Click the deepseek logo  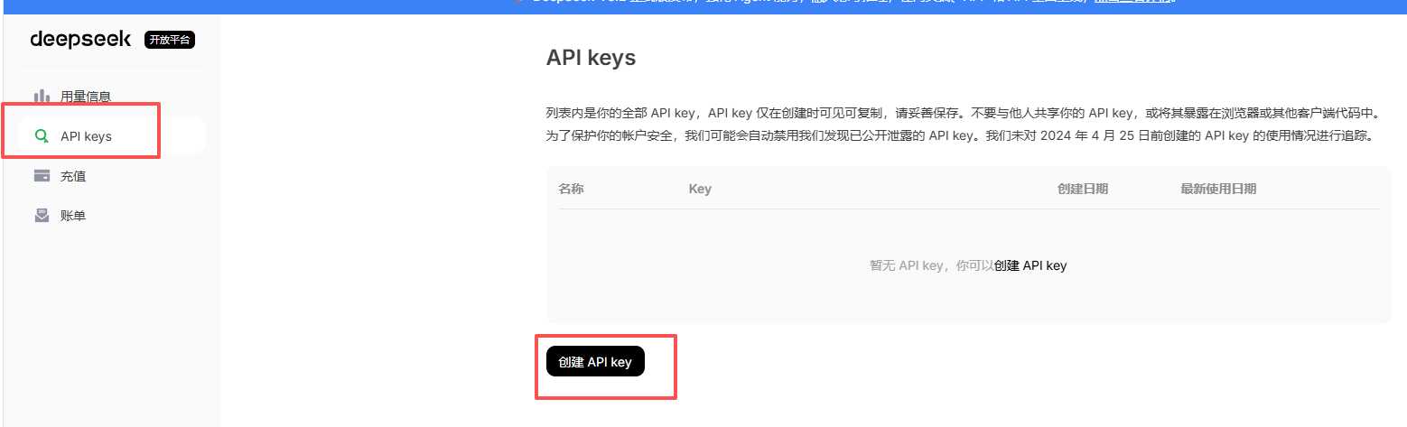(x=80, y=39)
